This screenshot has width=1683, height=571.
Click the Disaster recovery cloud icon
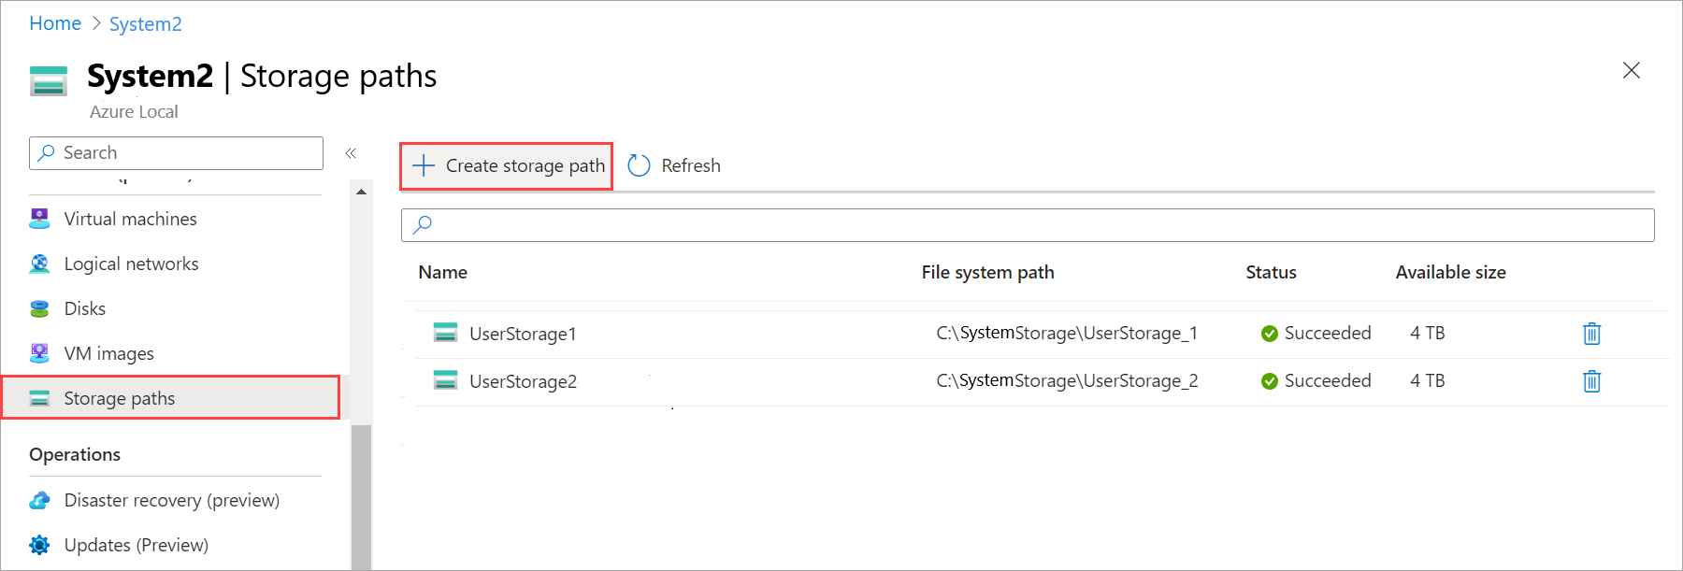(x=39, y=500)
